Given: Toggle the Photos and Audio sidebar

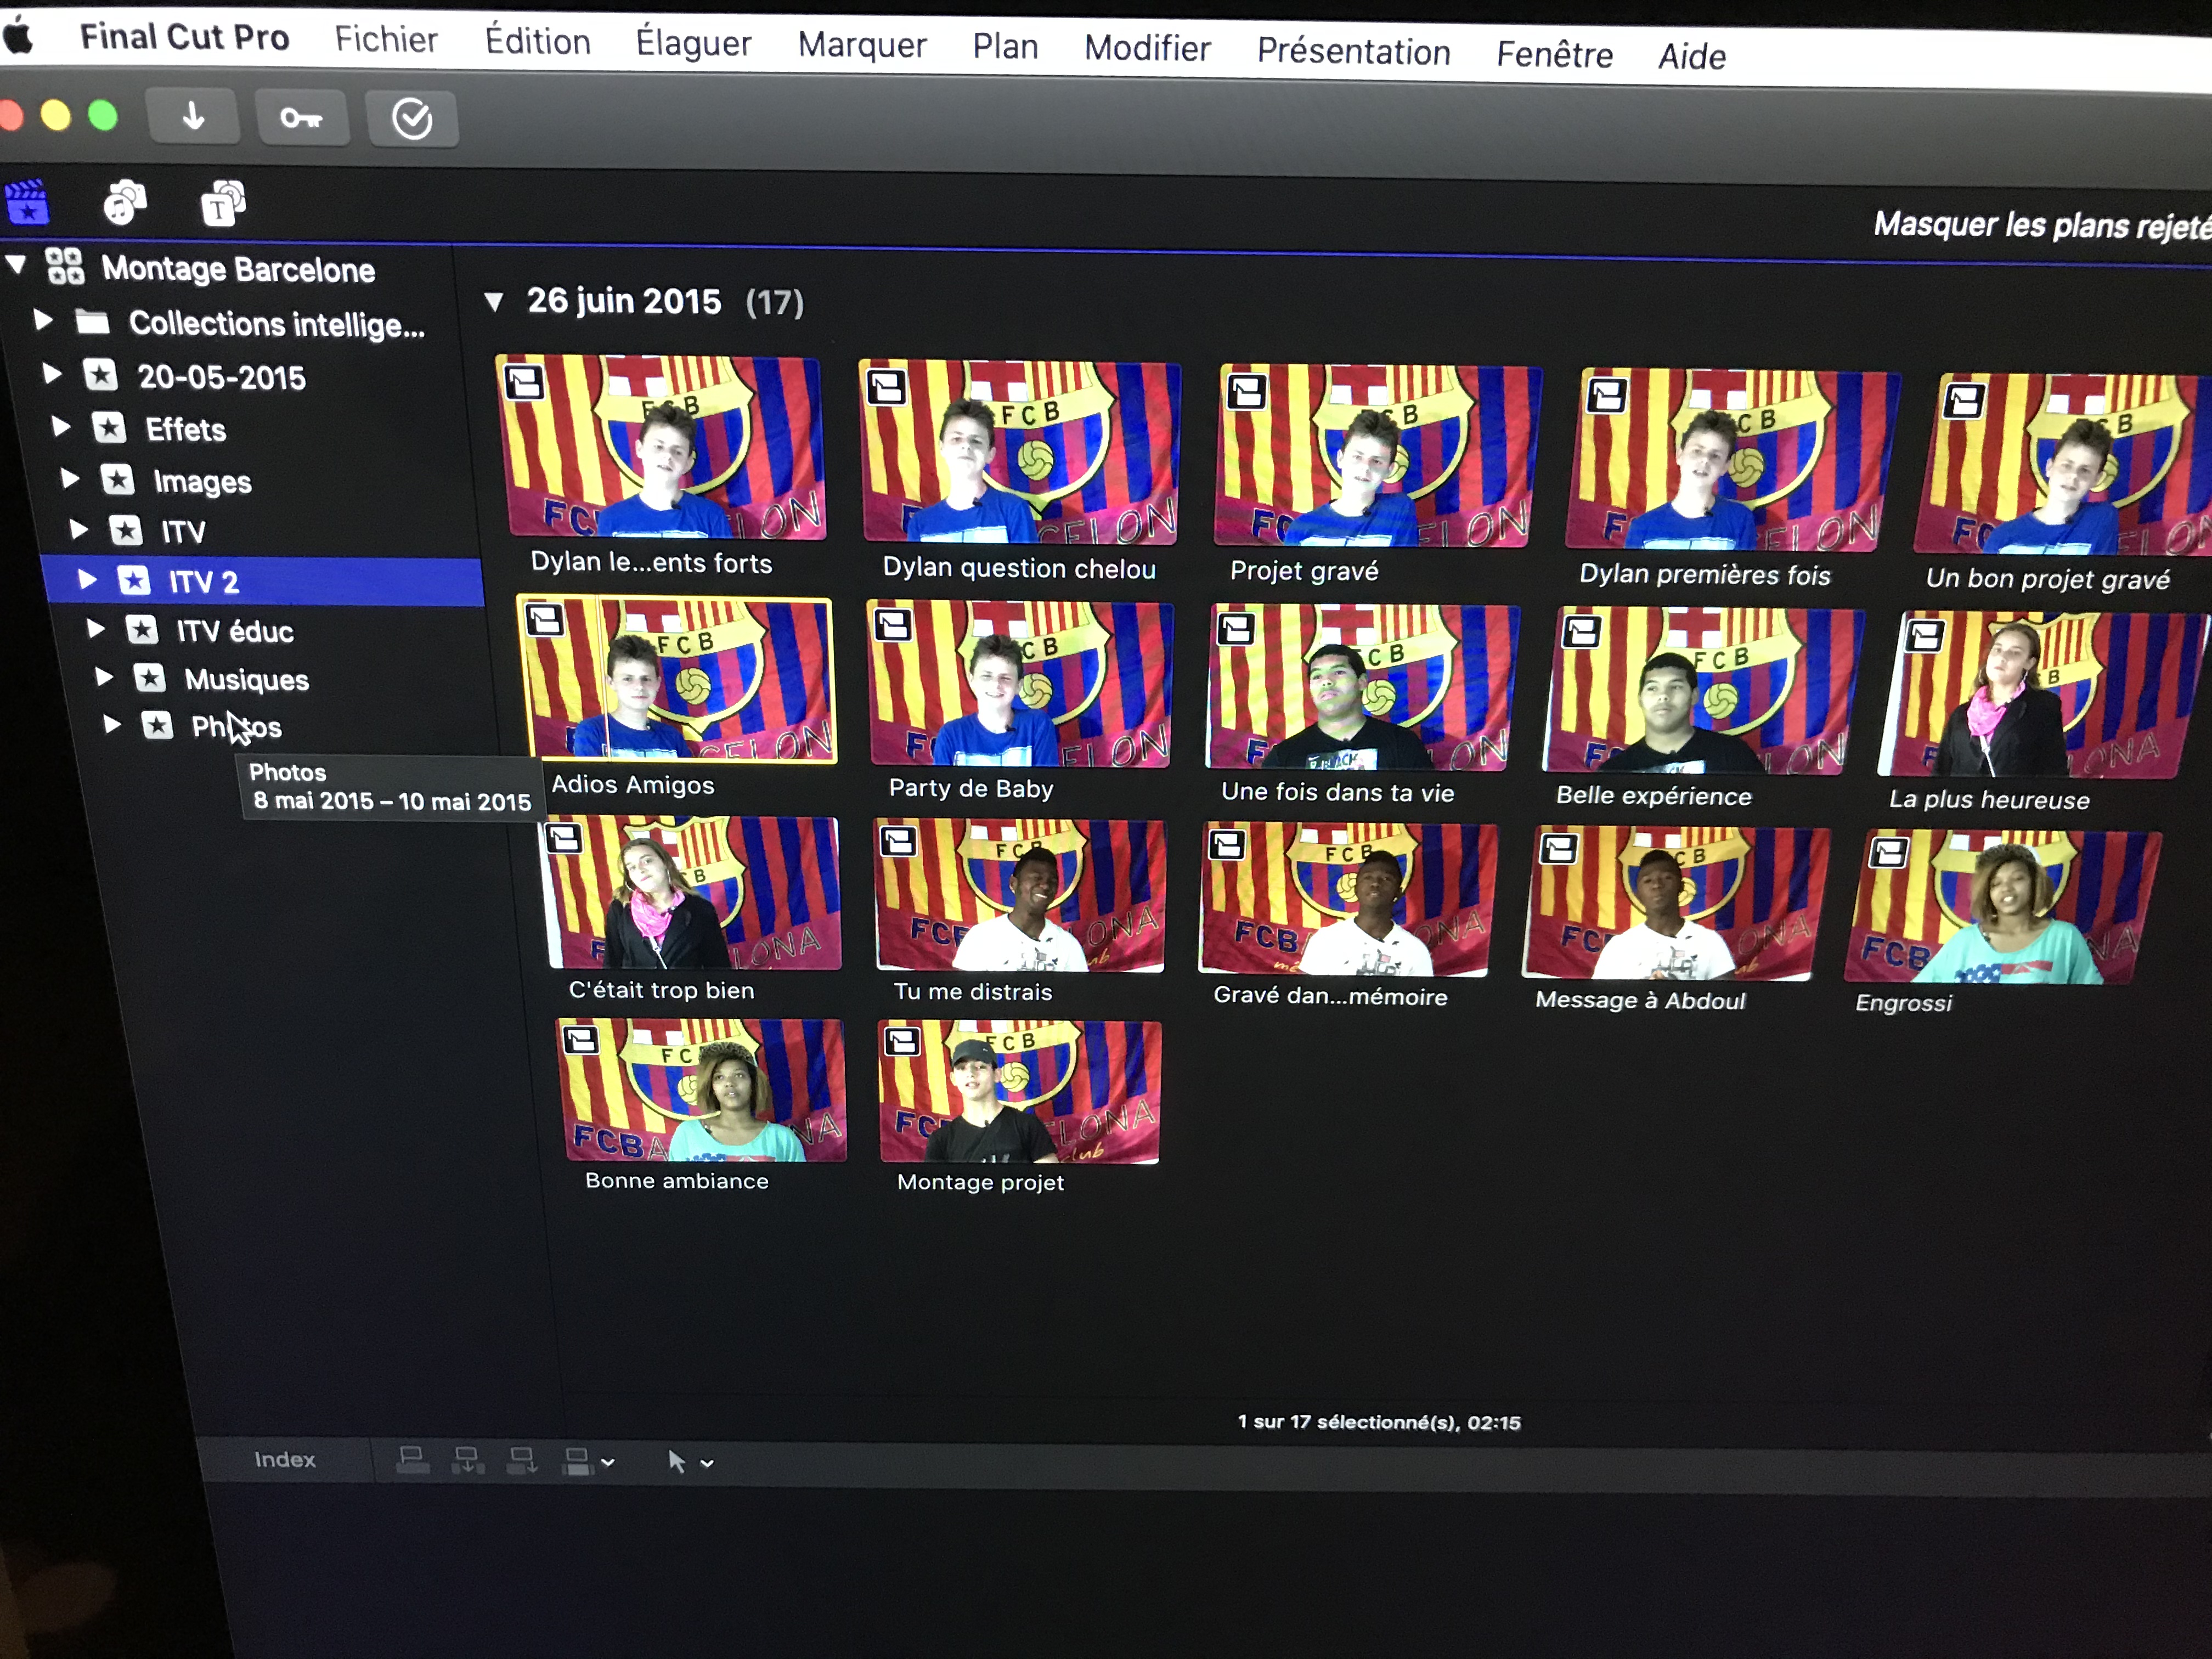Looking at the screenshot, I should click(124, 203).
